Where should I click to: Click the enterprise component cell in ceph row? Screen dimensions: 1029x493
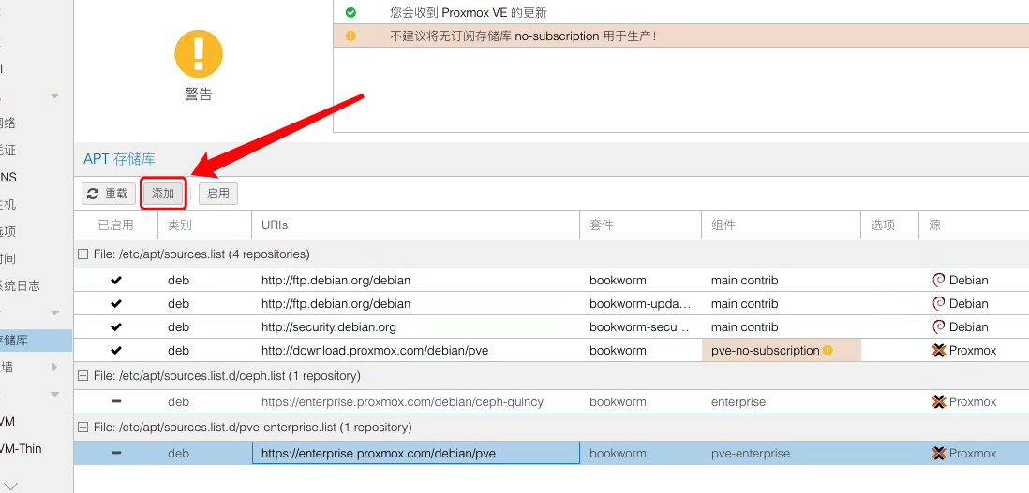click(x=781, y=401)
